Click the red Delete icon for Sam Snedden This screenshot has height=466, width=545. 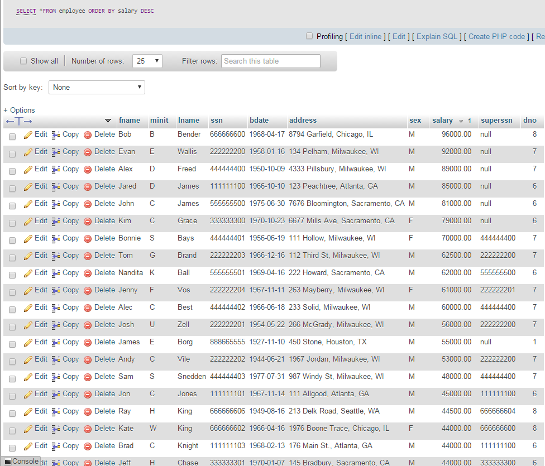point(88,377)
